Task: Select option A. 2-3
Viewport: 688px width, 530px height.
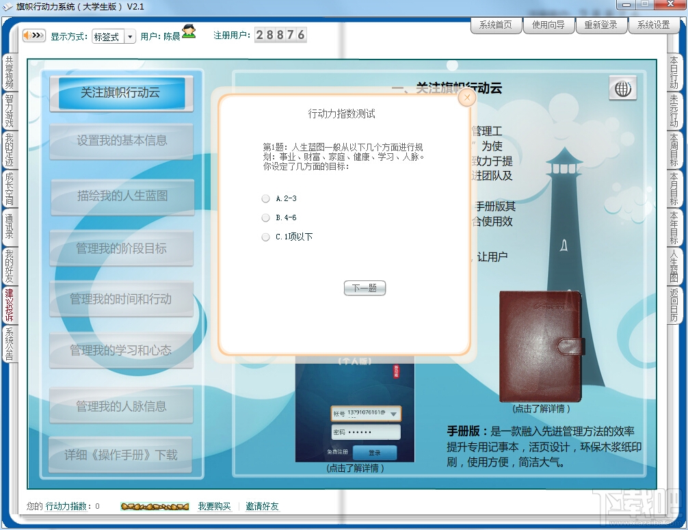Action: click(x=265, y=199)
